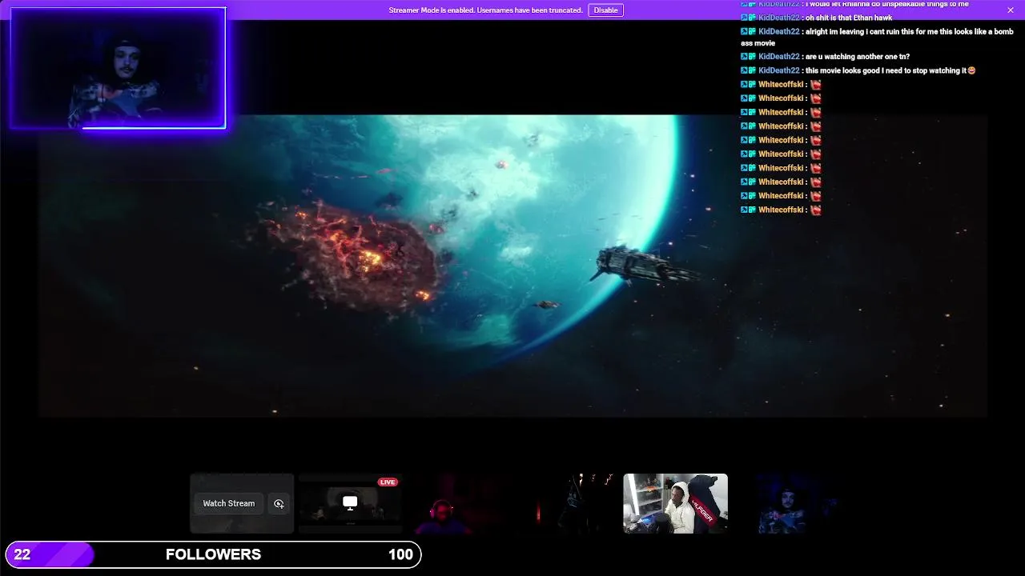The width and height of the screenshot is (1025, 576).
Task: Click the screen-share monitor icon on live tile
Action: point(350,502)
